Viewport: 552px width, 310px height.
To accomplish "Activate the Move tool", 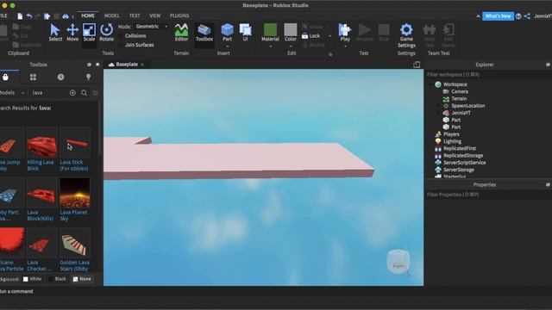I will (72, 33).
